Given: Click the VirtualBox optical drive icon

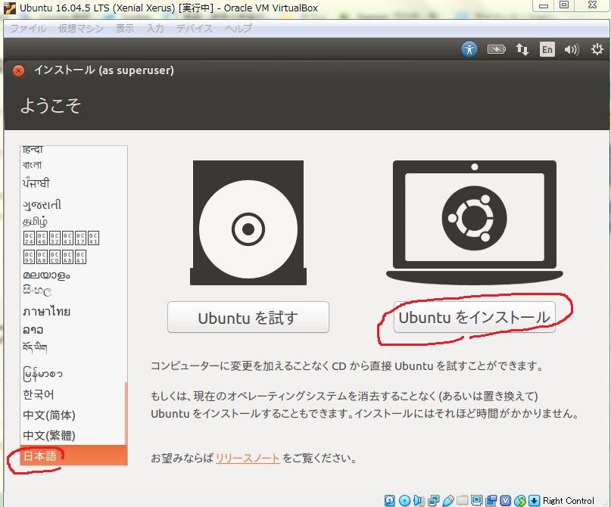Looking at the screenshot, I should [x=405, y=500].
